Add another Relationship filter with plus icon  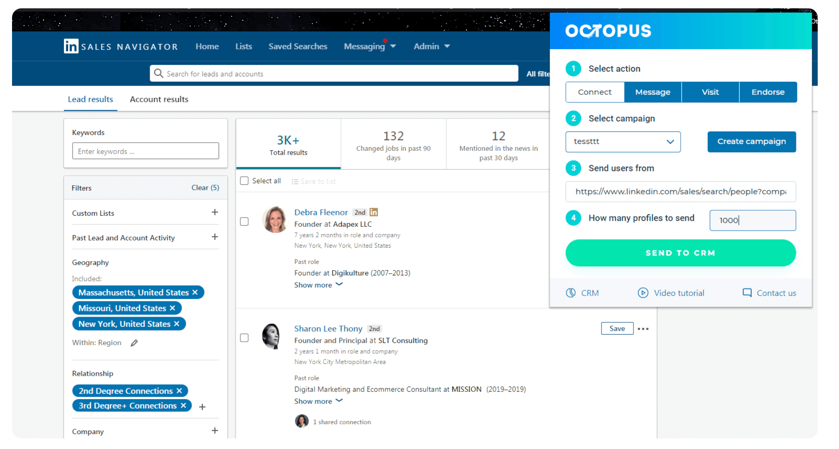202,407
